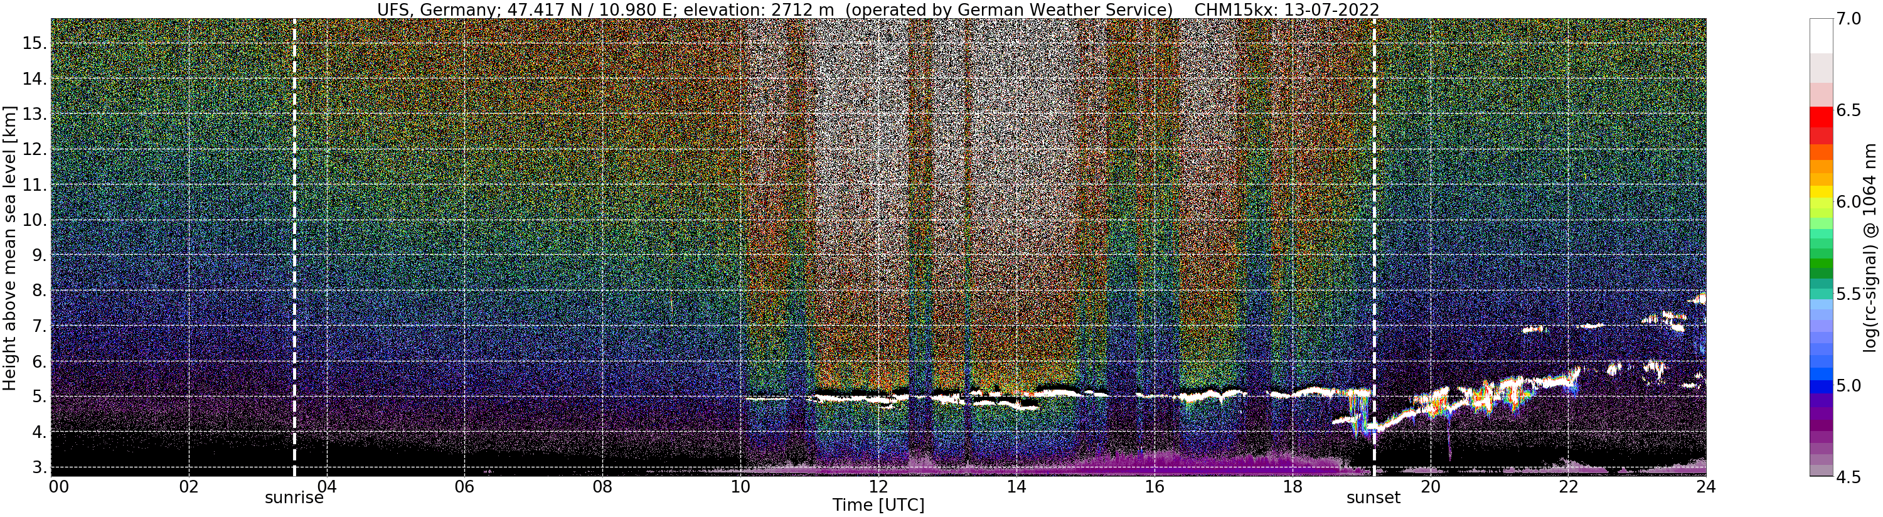The height and width of the screenshot is (517, 1883).
Task: Click the x-axis tick label '12'
Action: pos(878,486)
